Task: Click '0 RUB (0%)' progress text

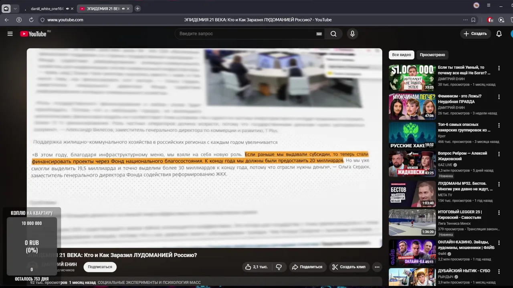Action: pos(32,246)
